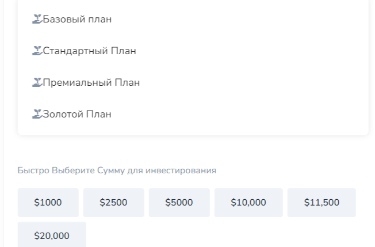The width and height of the screenshot is (375, 247).
Task: Choose Стандартный План from the list
Action: pyautogui.click(x=89, y=51)
